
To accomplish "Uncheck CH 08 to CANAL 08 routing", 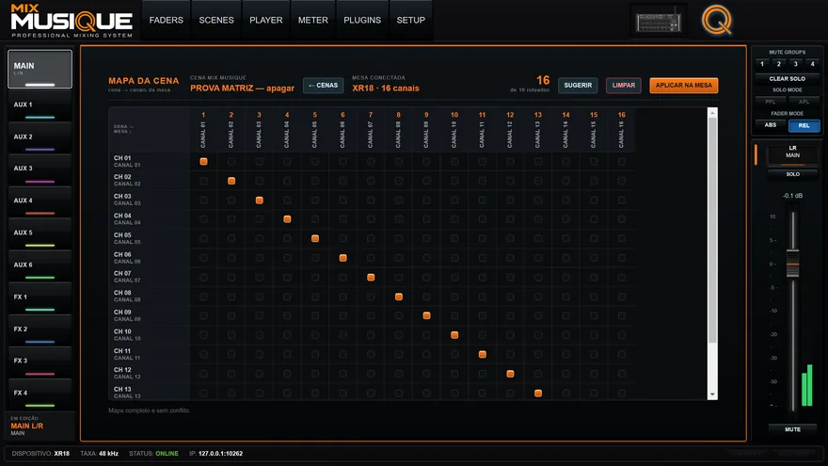I will pos(399,297).
